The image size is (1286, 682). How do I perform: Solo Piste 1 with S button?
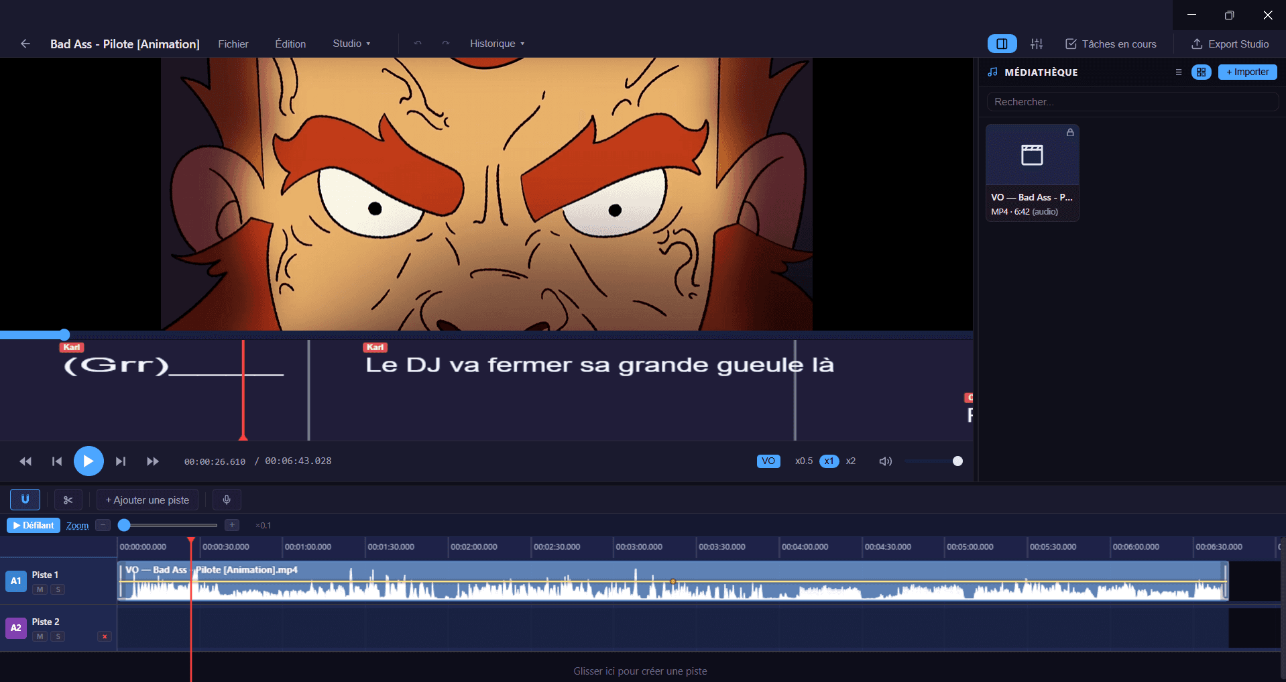58,589
